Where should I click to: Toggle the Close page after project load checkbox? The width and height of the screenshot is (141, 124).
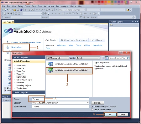(x=5, y=88)
